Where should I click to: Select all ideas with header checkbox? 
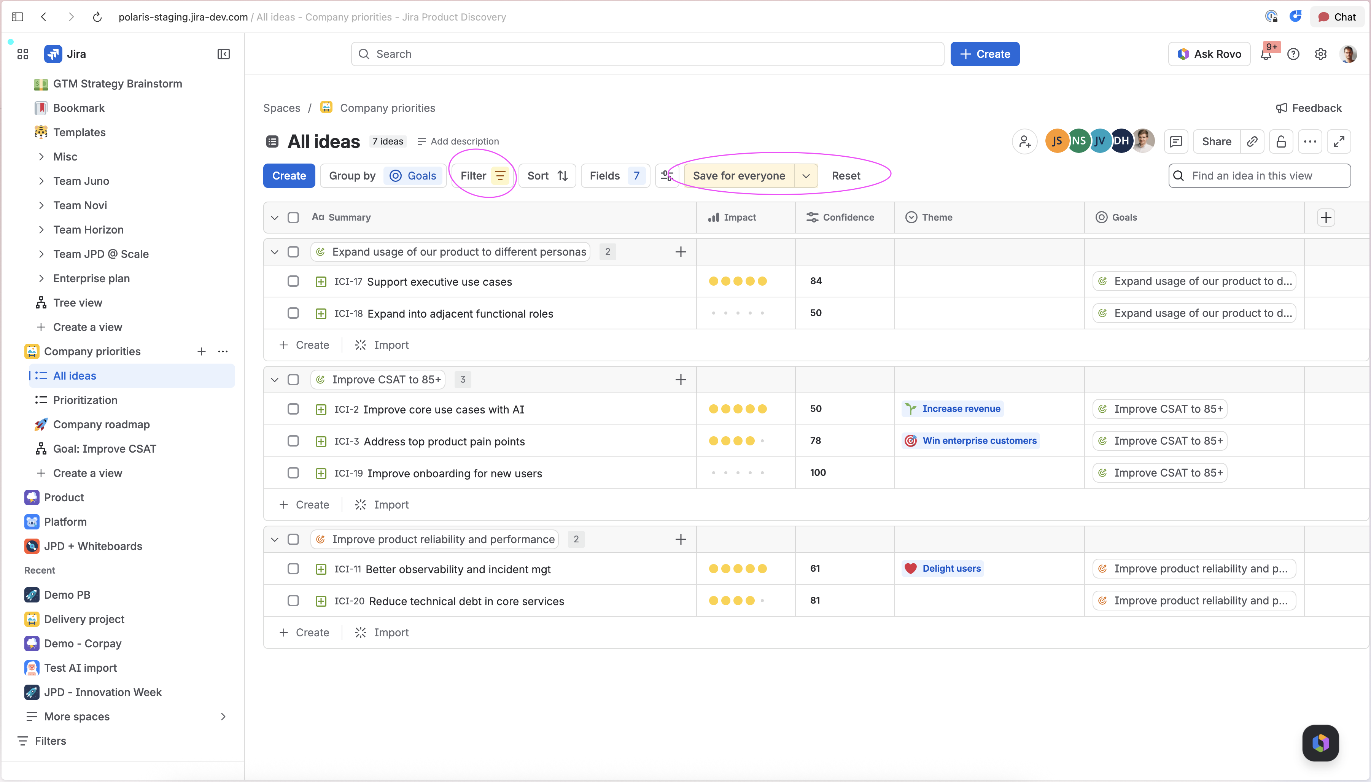pos(293,218)
